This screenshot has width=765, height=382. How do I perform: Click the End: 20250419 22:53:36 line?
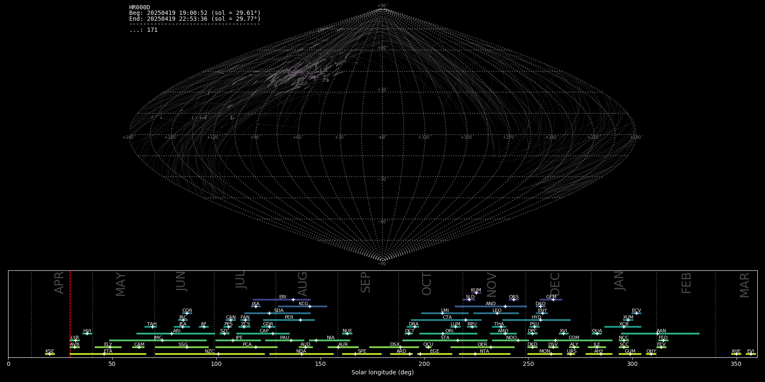195,19
